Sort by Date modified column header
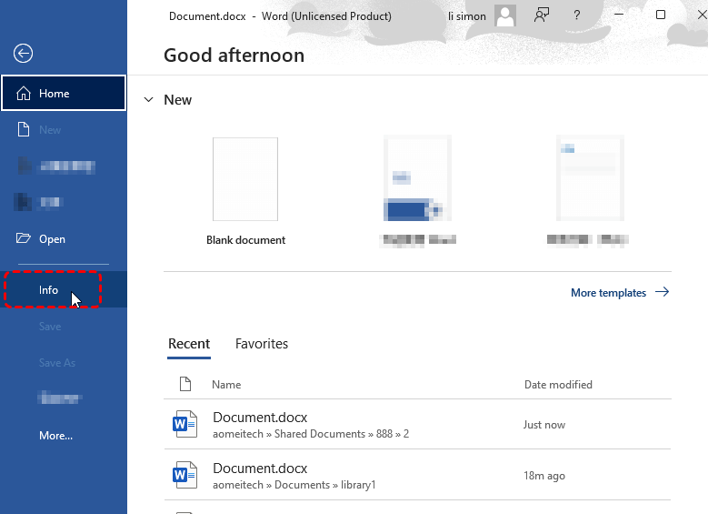Image resolution: width=708 pixels, height=514 pixels. click(558, 385)
